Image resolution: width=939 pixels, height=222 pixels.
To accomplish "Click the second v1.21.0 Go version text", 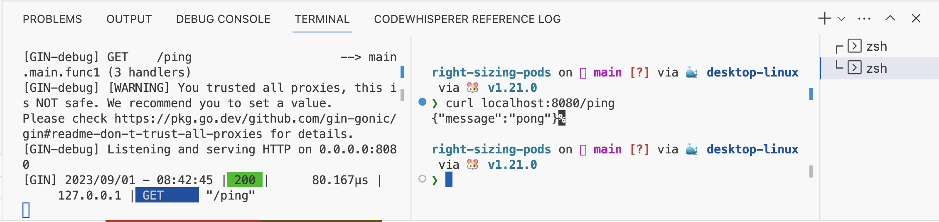I will [512, 165].
